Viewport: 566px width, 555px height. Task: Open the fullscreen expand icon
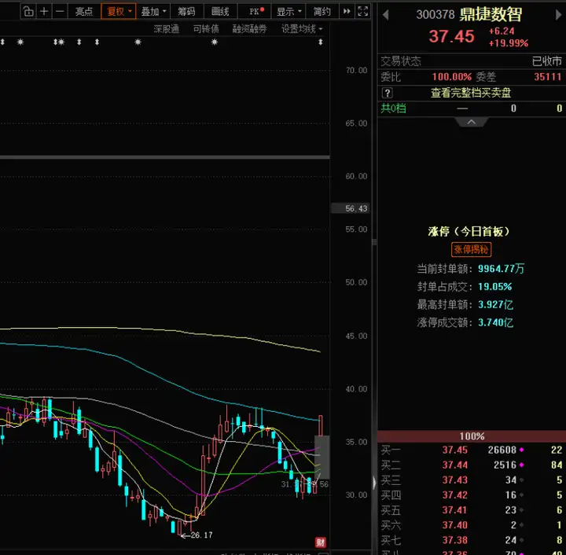(x=362, y=12)
